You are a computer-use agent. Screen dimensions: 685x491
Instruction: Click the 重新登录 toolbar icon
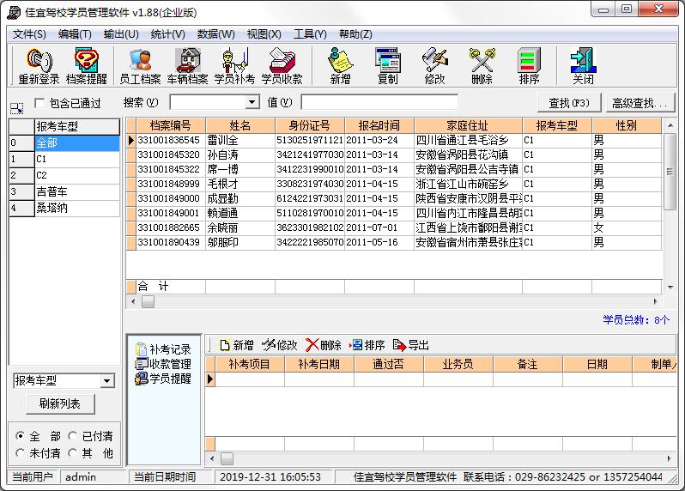point(39,66)
